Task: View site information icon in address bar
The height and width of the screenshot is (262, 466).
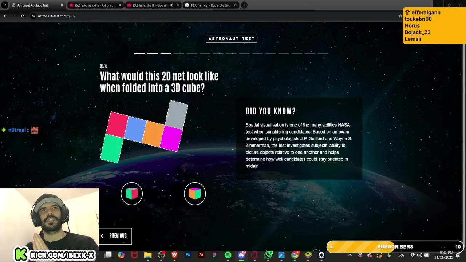Action: click(33, 16)
